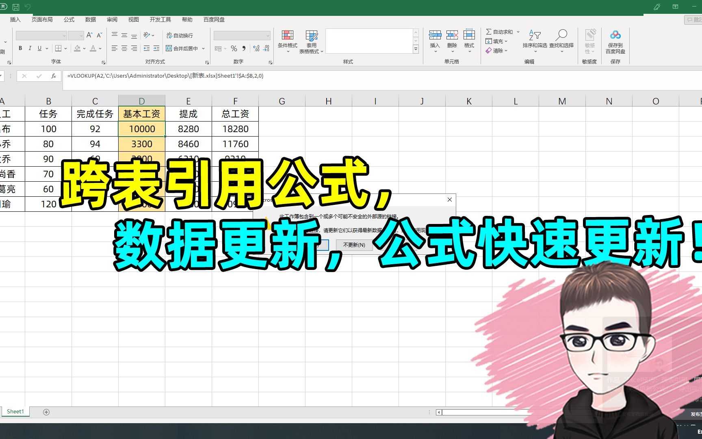Click 自动求和 AutoSum
This screenshot has width=702, height=439.
click(500, 32)
